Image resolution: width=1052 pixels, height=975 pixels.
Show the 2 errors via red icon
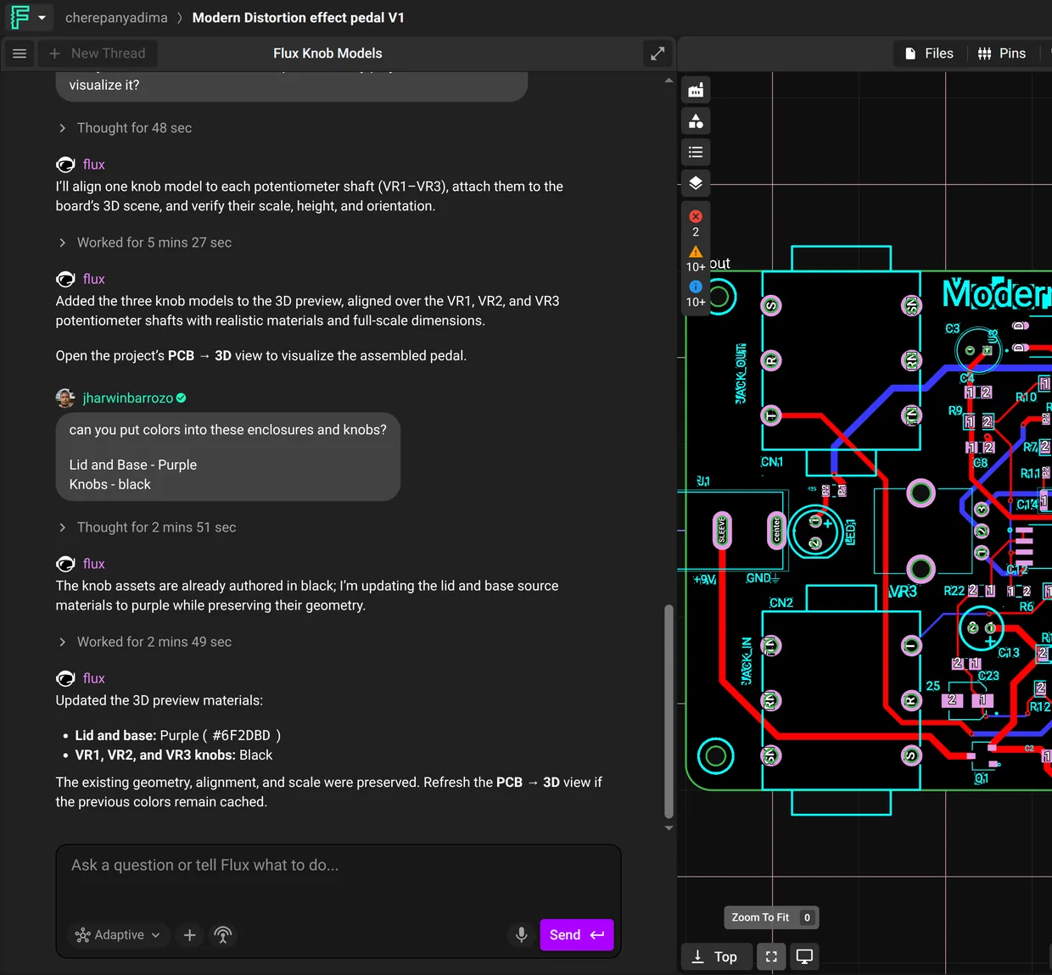[696, 217]
